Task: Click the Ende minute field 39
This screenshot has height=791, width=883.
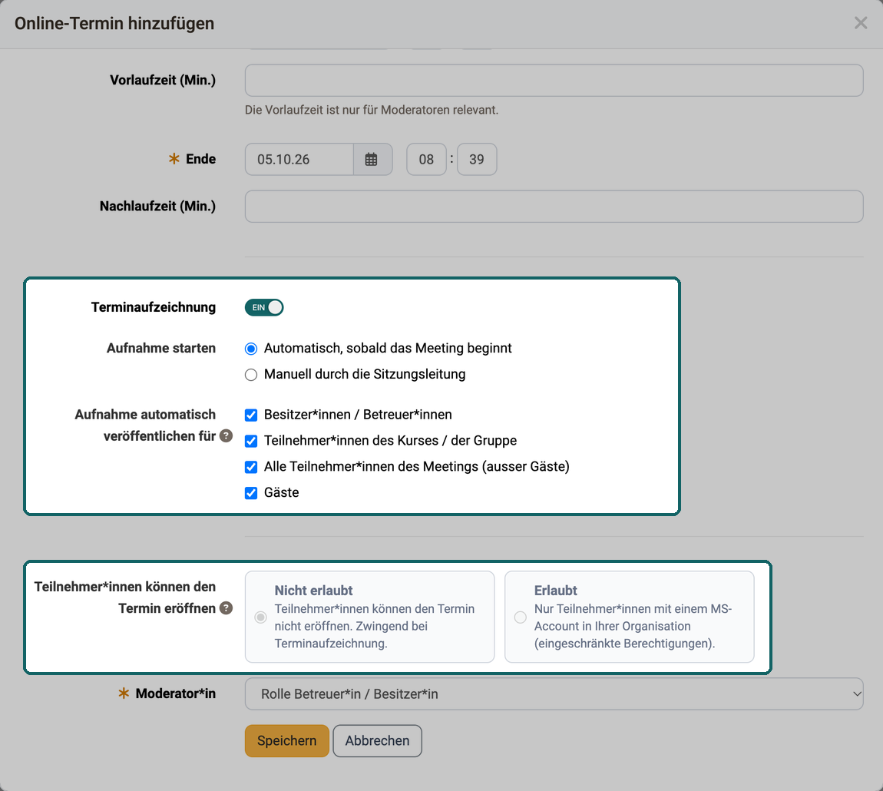Action: (x=476, y=160)
